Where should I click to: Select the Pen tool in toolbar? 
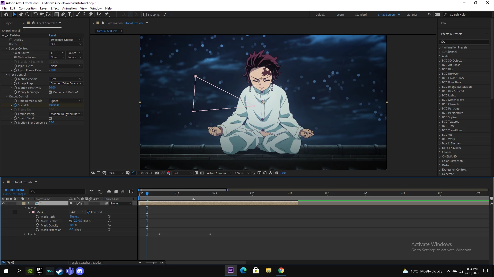click(63, 15)
